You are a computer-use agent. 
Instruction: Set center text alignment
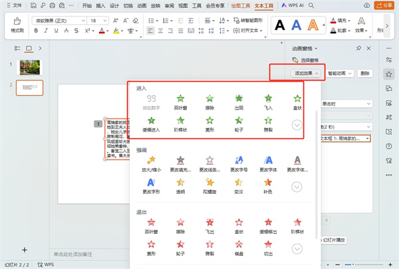tap(160, 31)
